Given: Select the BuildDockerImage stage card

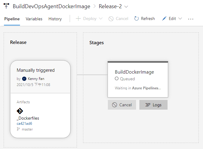Looking at the screenshot, I should pos(138,79).
